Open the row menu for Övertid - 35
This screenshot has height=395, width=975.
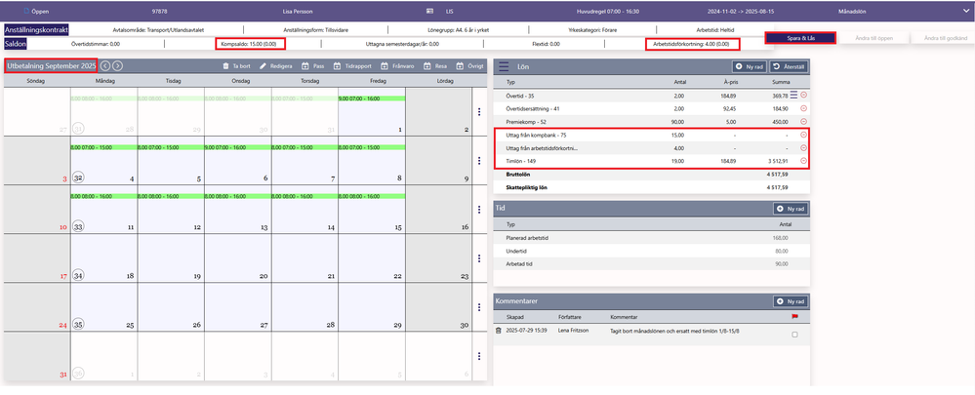click(793, 95)
